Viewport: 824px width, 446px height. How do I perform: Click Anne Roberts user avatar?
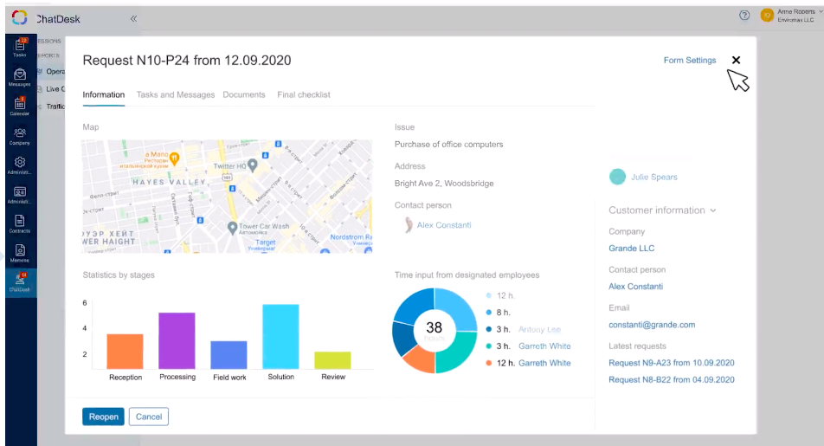(767, 16)
